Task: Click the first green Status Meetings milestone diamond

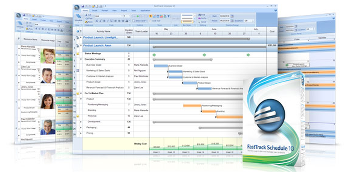Action: pos(154,55)
